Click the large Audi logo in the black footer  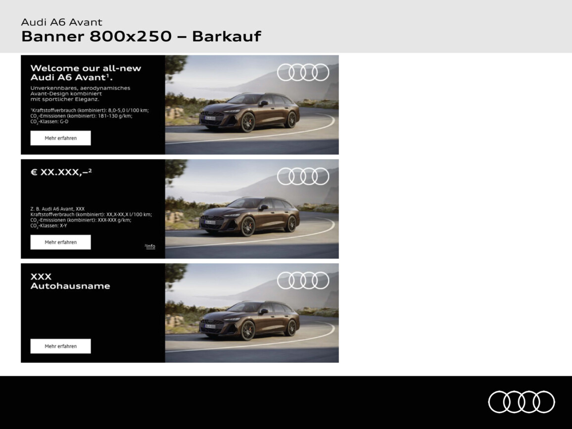[521, 401]
